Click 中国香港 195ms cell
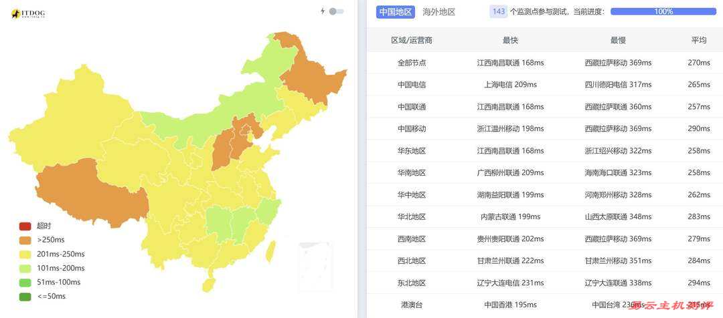 coord(510,305)
